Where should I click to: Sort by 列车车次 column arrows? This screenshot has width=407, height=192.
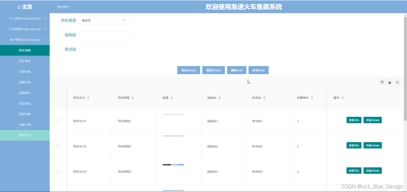pyautogui.click(x=88, y=98)
